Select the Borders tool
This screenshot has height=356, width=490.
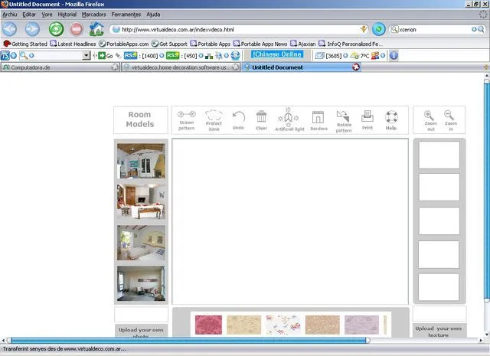pos(318,121)
